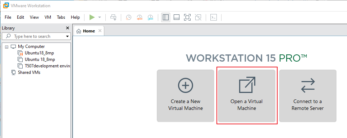The width and height of the screenshot is (347, 138).
Task: Open the console view icon
Action: tap(214, 17)
